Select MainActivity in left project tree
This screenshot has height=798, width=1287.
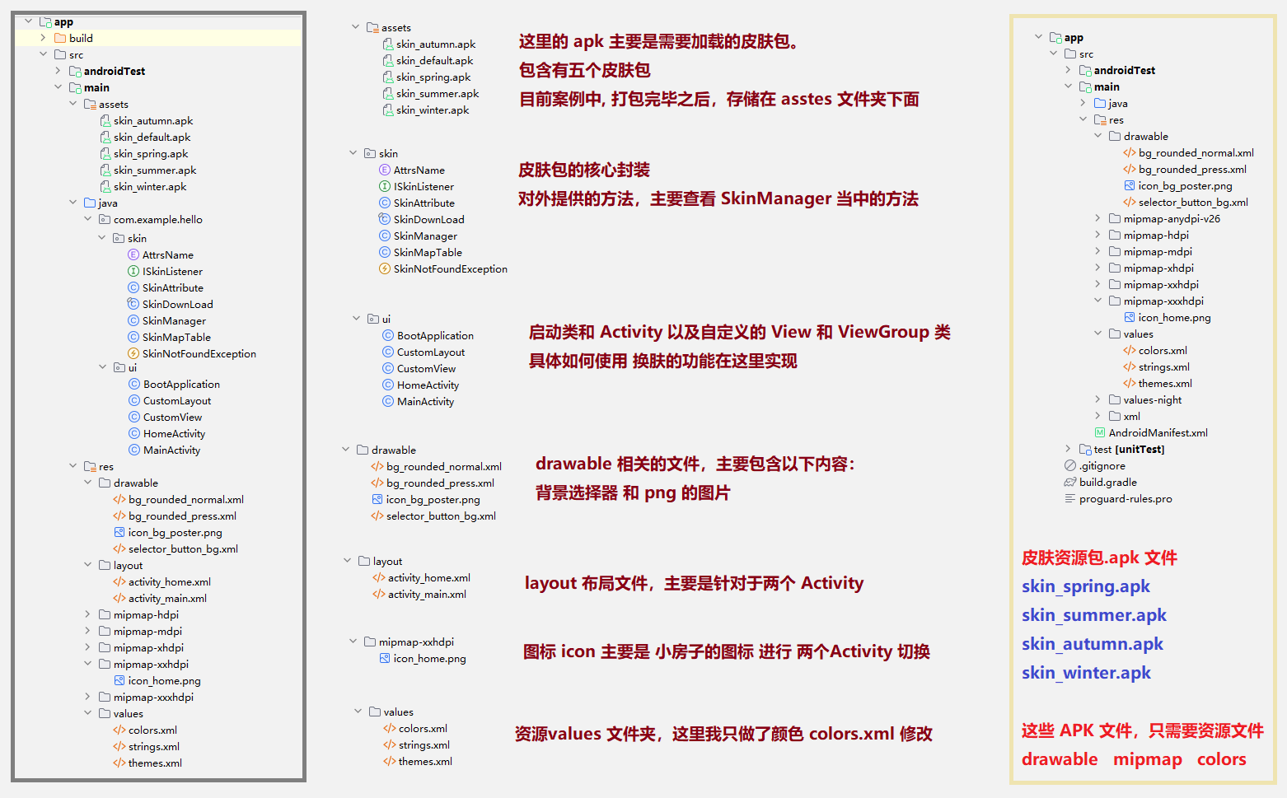172,450
